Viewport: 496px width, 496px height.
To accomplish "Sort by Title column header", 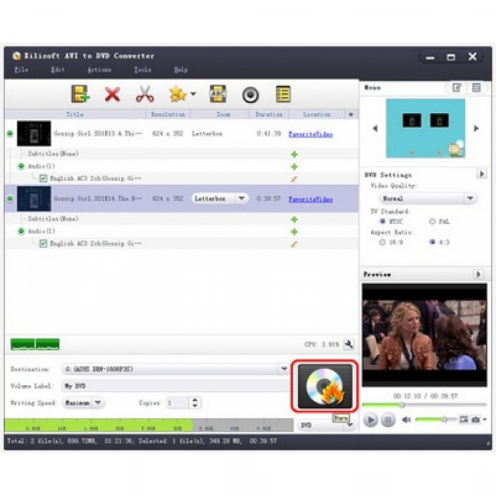I will 75,114.
